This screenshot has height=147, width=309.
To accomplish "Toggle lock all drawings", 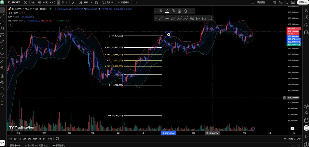I will point(2,89).
